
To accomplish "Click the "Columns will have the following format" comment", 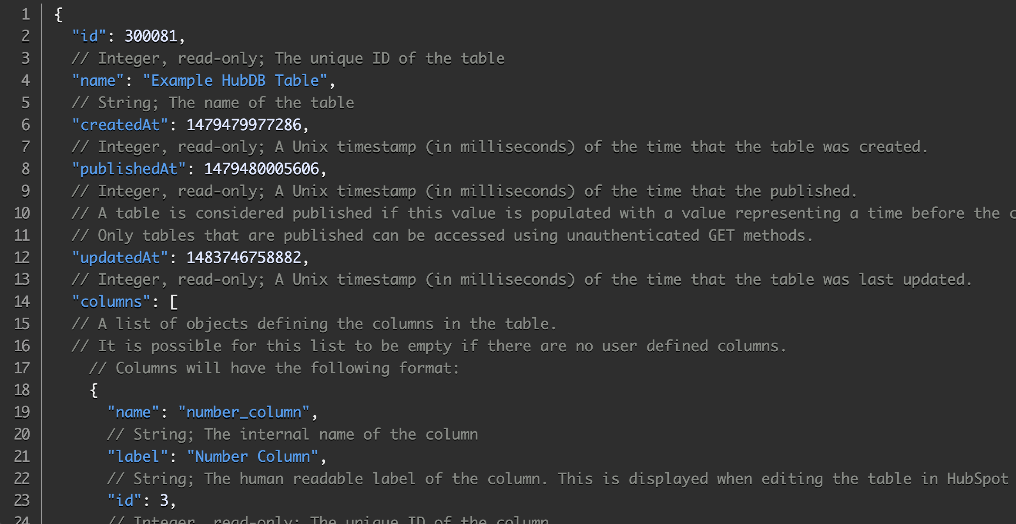I will pyautogui.click(x=274, y=368).
